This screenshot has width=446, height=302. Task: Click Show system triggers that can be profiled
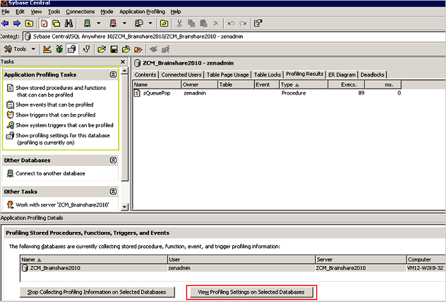coord(64,125)
